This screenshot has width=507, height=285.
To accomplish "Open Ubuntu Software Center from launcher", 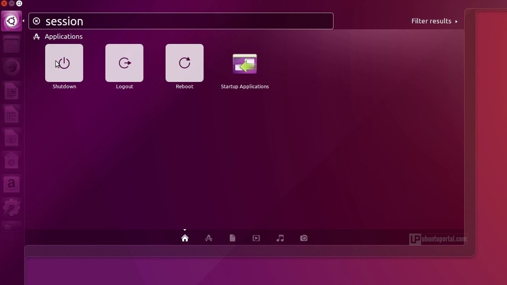I will pos(11,161).
